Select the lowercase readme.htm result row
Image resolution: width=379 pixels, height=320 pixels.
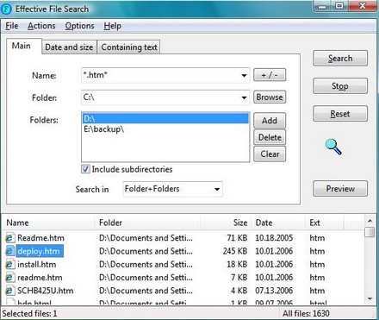click(x=183, y=278)
